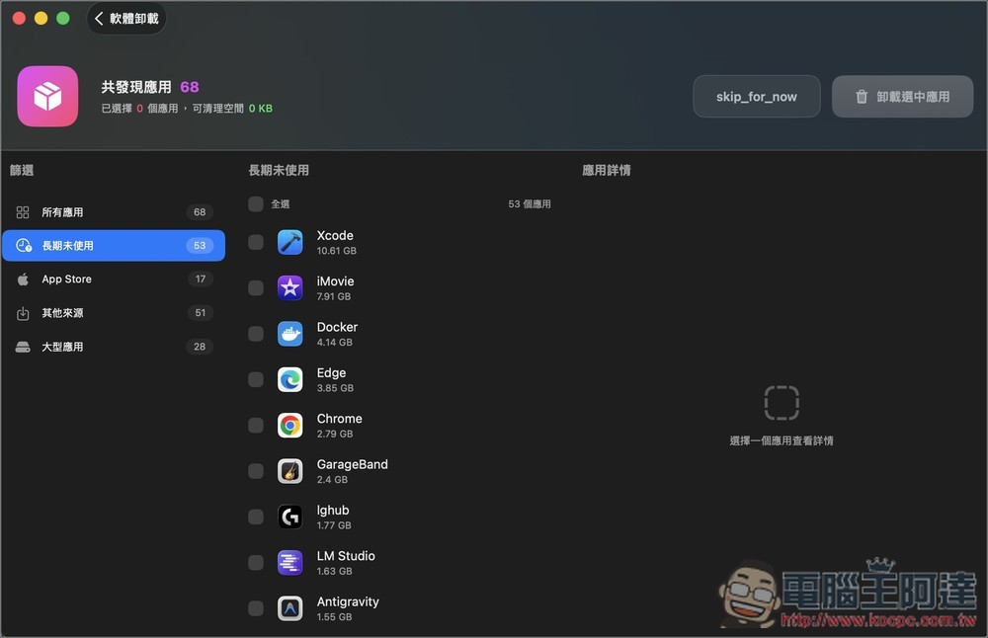Click the Antigravity app name
The height and width of the screenshot is (638, 988).
coord(348,602)
